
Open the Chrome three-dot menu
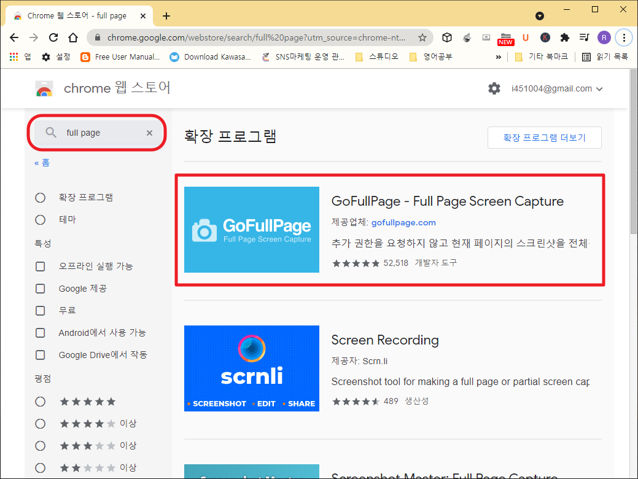[624, 37]
